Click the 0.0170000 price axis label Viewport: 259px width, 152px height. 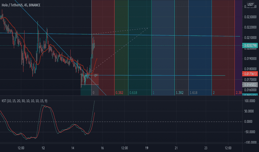click(x=250, y=80)
